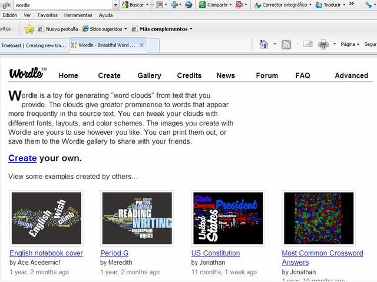Expand the toolbar overflow chevron
Screen dimensions: 377x282
click(x=352, y=4)
